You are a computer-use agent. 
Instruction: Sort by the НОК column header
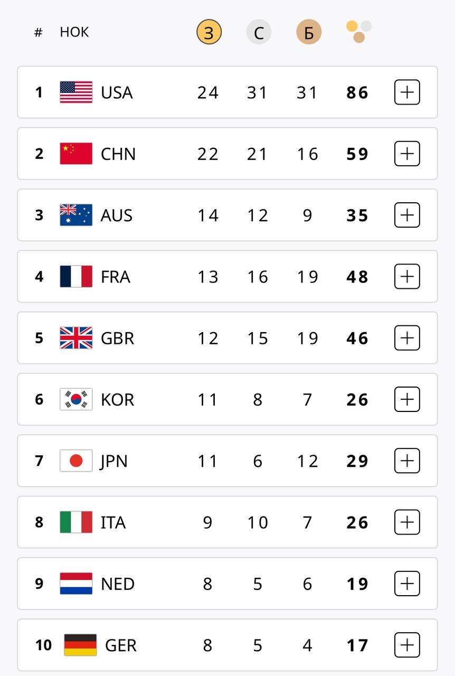pos(74,32)
